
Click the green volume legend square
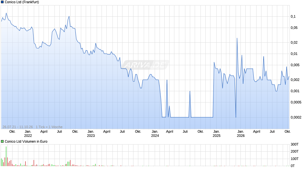(2, 141)
